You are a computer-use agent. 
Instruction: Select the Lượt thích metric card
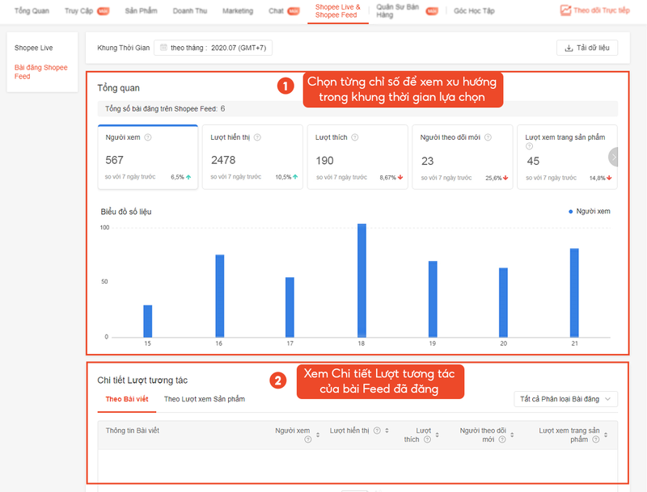coord(357,158)
